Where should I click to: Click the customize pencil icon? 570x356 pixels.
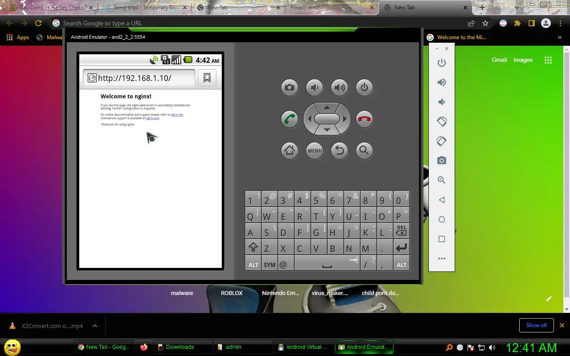pos(549,299)
